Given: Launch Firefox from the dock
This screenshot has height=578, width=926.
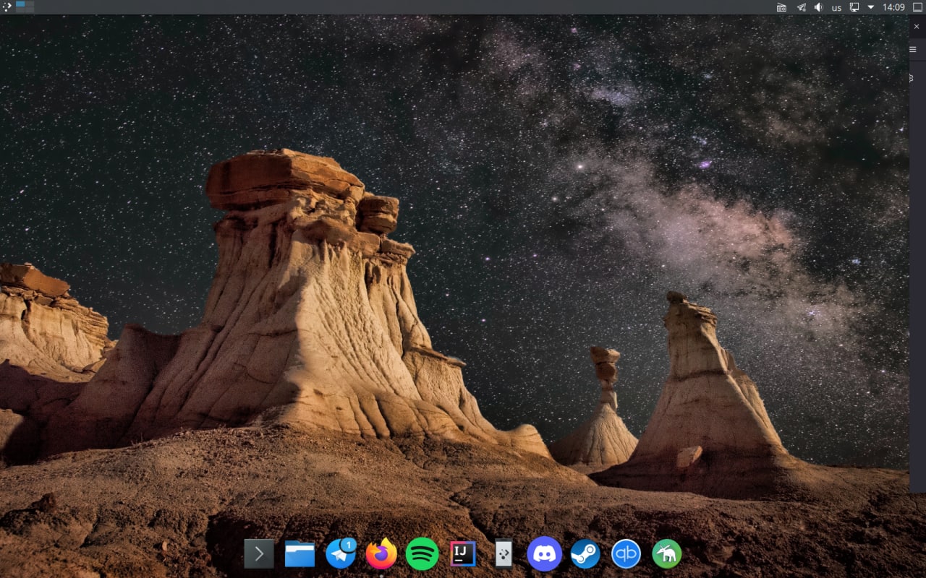Looking at the screenshot, I should [x=381, y=554].
